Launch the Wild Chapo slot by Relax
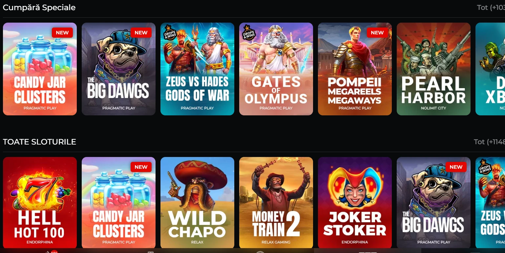Image resolution: width=505 pixels, height=253 pixels. (x=197, y=203)
